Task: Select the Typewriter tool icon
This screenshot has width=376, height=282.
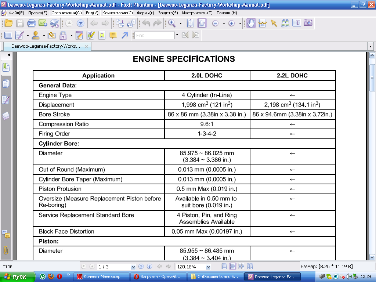Action: point(102,35)
